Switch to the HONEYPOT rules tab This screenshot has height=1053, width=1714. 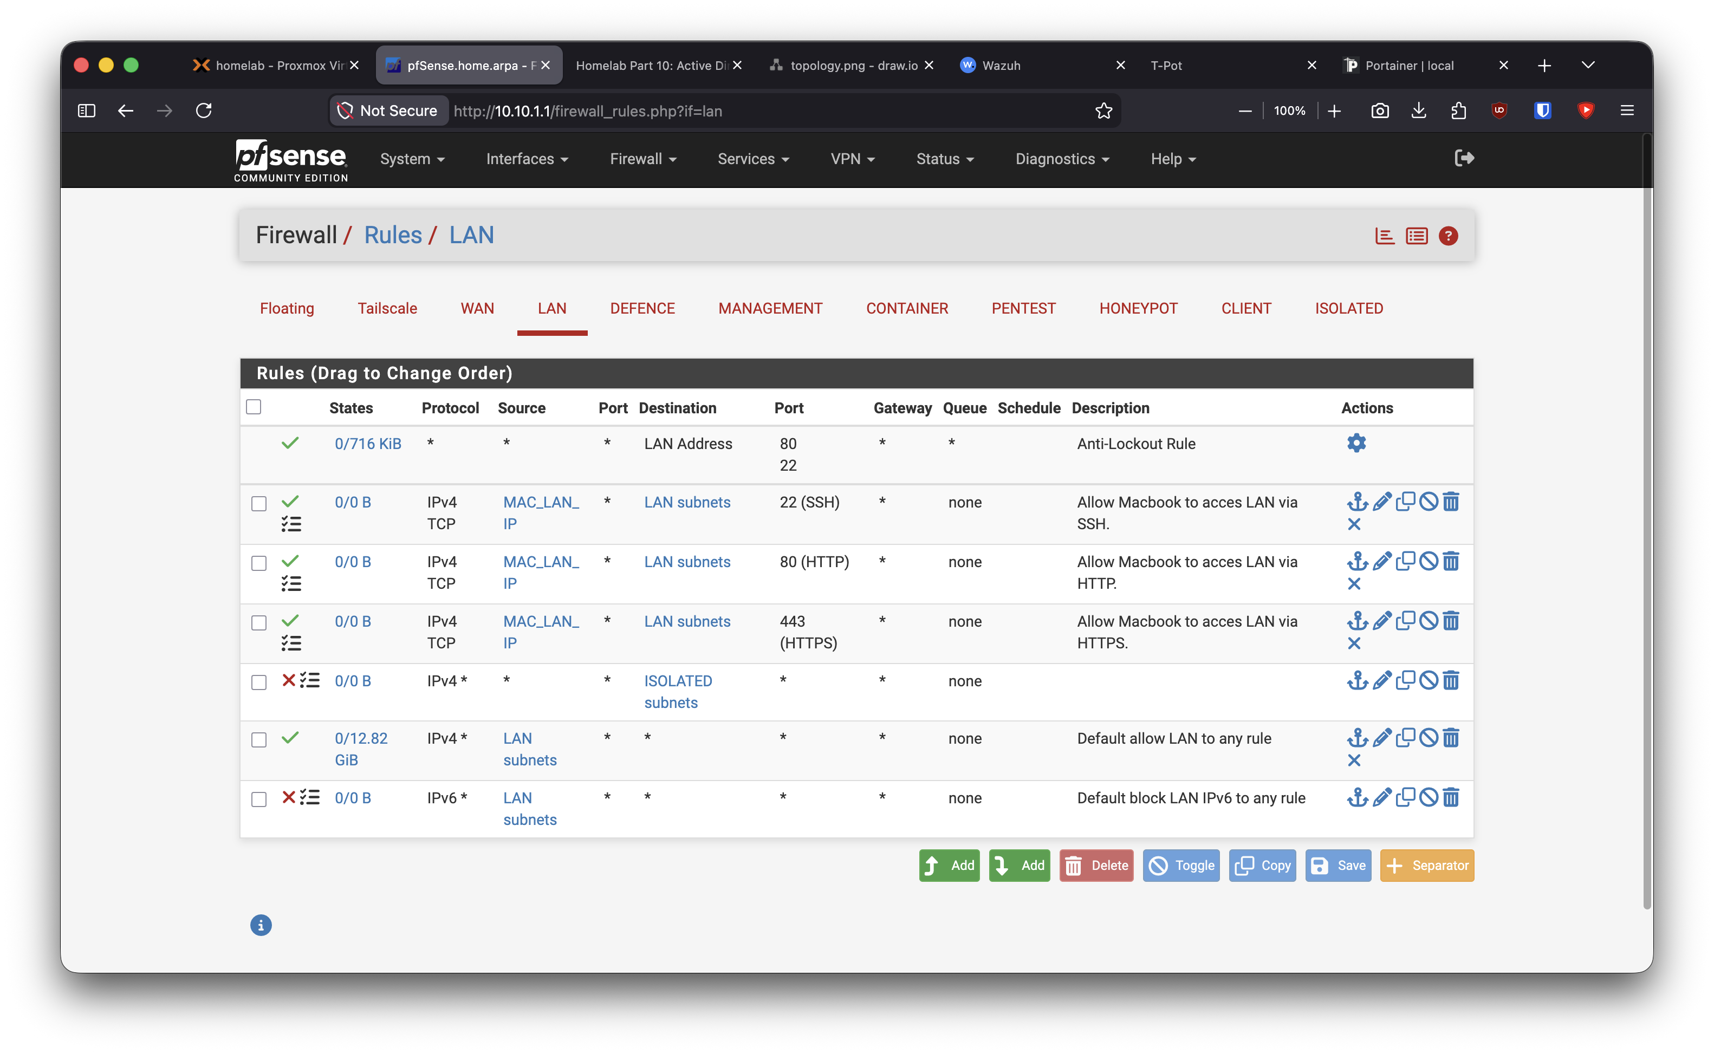tap(1138, 308)
